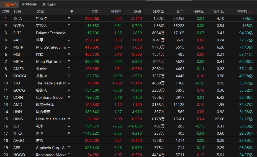Select the The Trade Desk row name
The width and height of the screenshot is (257, 157).
pyautogui.click(x=51, y=83)
